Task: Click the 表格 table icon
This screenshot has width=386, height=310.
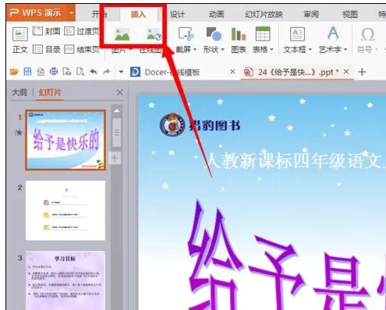Action: [263, 34]
